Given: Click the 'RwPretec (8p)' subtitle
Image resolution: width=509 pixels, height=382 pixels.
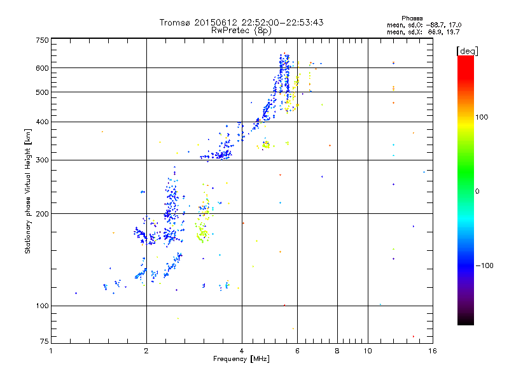Looking at the screenshot, I should click(241, 31).
